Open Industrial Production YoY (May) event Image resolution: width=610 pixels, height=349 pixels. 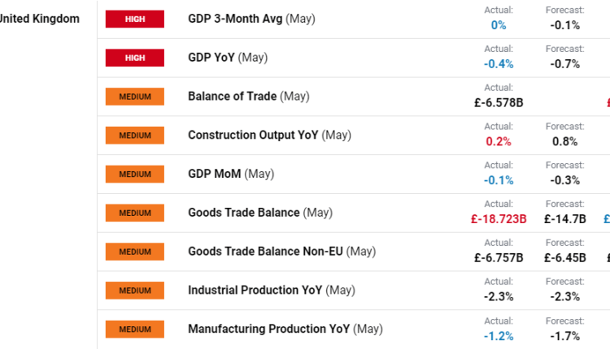(x=271, y=291)
